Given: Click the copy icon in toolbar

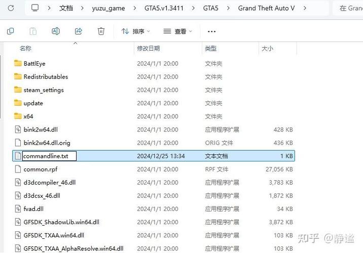Looking at the screenshot, I should (11, 31).
